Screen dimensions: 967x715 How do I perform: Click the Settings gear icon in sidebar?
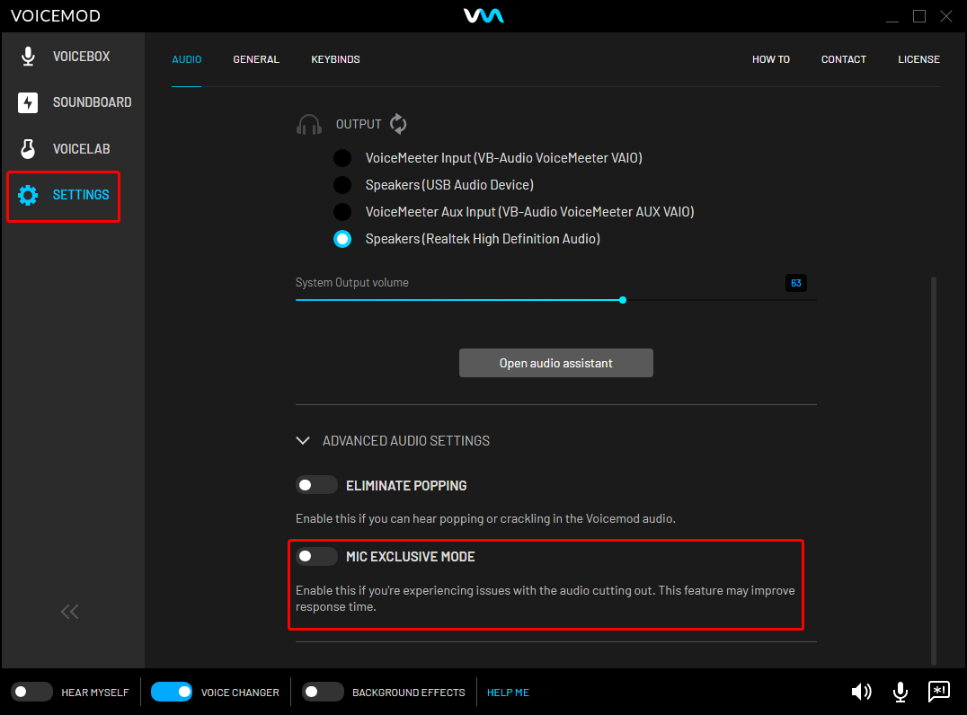tap(28, 195)
